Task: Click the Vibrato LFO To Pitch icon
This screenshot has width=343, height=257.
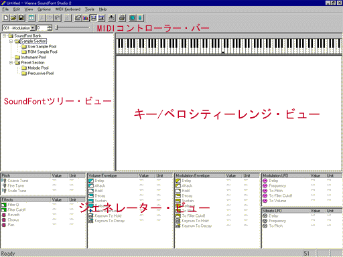Action: [265, 226]
